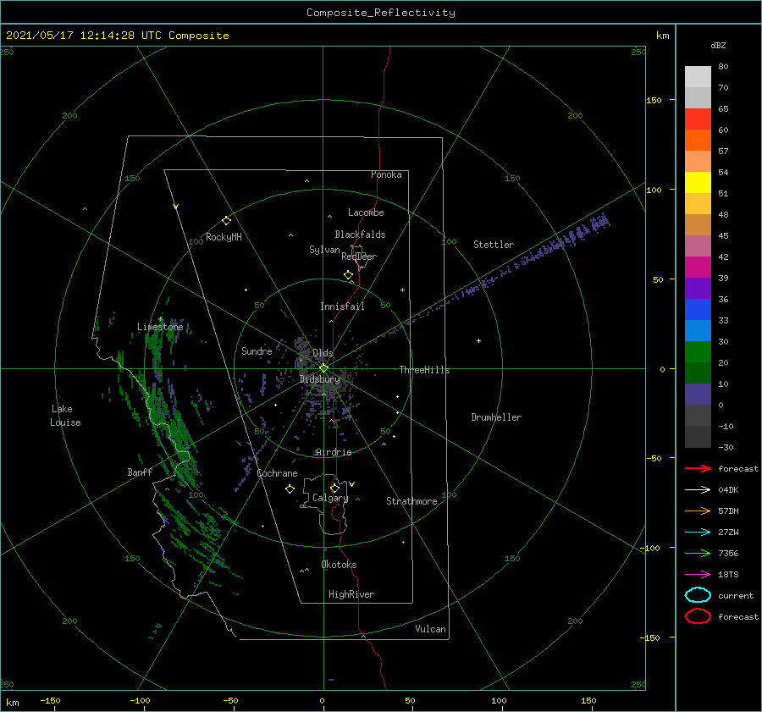Click the dBZ legend heading
This screenshot has width=762, height=712.
718,45
